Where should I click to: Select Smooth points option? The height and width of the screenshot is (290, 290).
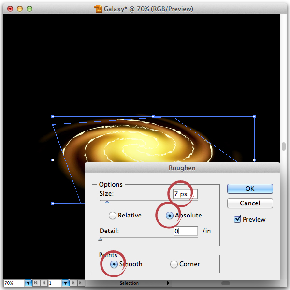pyautogui.click(x=114, y=264)
